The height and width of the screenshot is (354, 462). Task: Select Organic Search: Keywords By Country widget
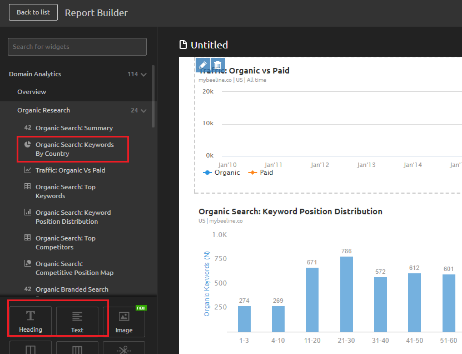pos(74,149)
